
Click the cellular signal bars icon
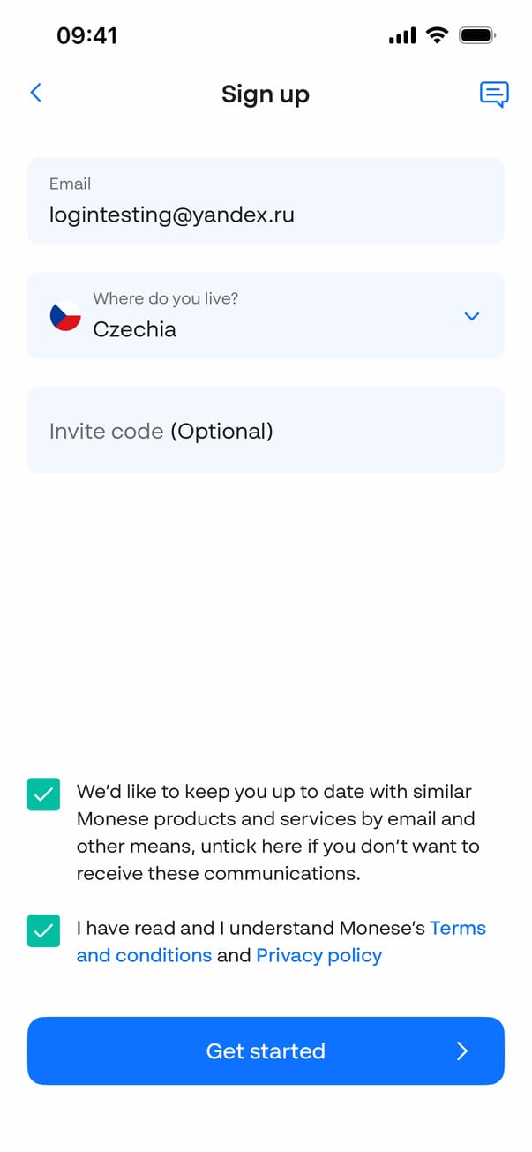coord(401,36)
